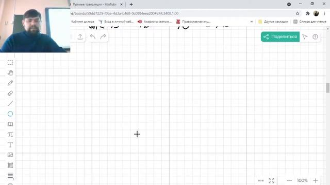This screenshot has height=185, width=330.
Task: Toggle fullscreen board view
Action: (272, 180)
